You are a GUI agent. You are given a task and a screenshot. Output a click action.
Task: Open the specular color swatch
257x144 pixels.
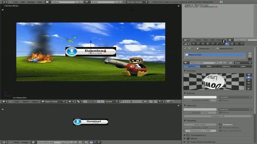click(x=200, y=109)
